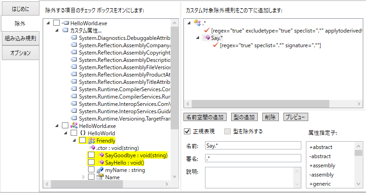Click the HelloWorld.exe assembly icon at top
This screenshot has width=366, height=193.
point(65,23)
